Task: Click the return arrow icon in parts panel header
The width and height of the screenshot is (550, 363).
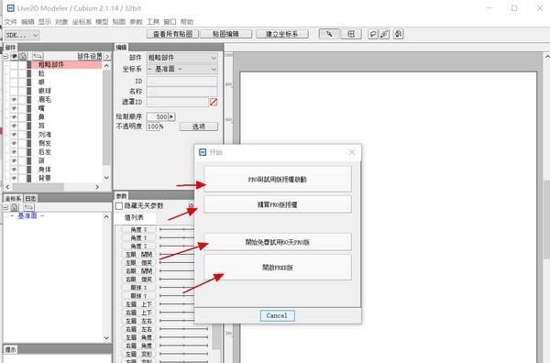Action: [x=38, y=56]
